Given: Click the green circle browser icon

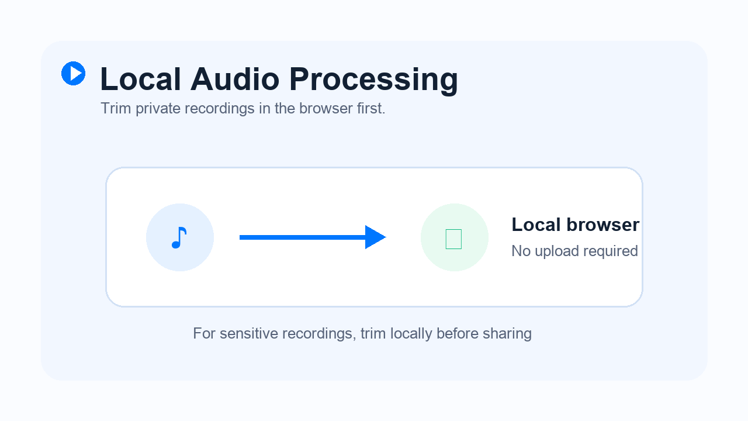Looking at the screenshot, I should click(x=455, y=237).
